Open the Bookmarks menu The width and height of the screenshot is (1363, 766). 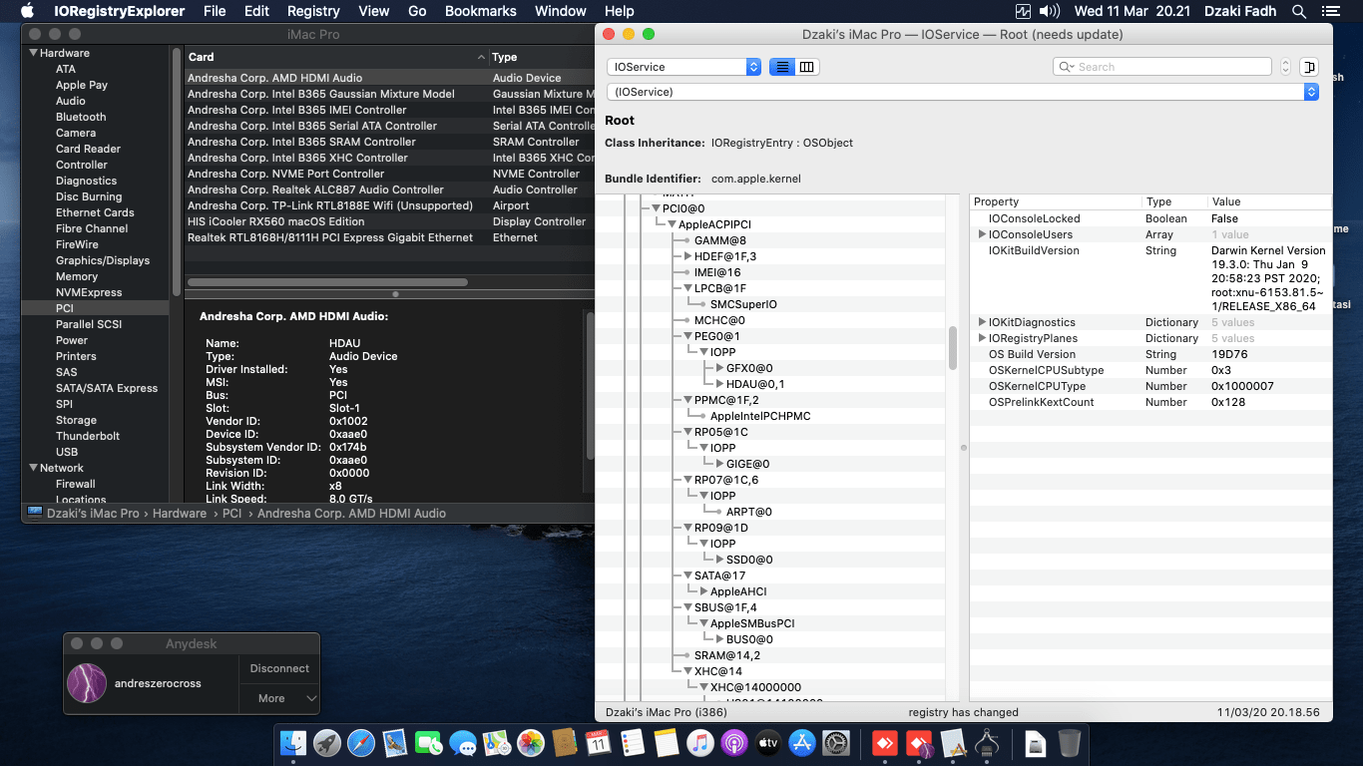coord(481,11)
